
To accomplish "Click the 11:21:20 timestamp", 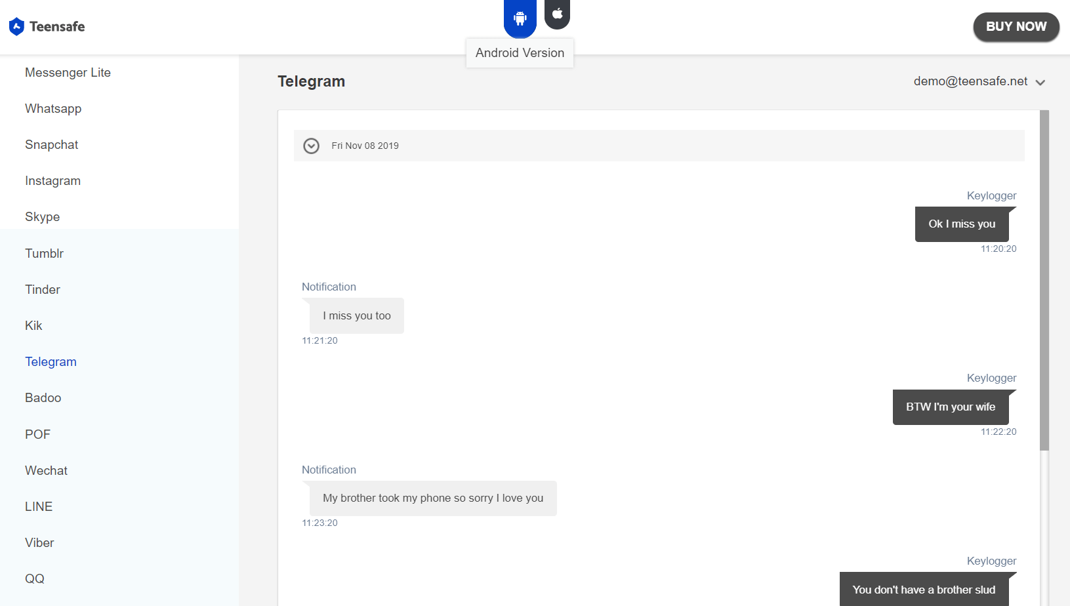I will point(319,341).
